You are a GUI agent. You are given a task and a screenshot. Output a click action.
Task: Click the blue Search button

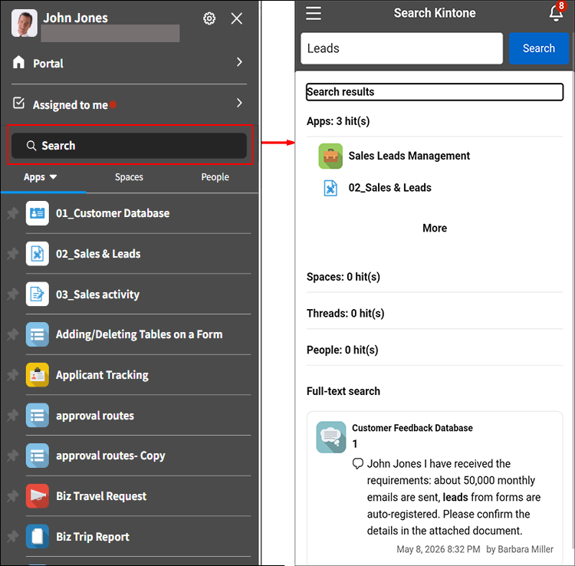pyautogui.click(x=539, y=48)
